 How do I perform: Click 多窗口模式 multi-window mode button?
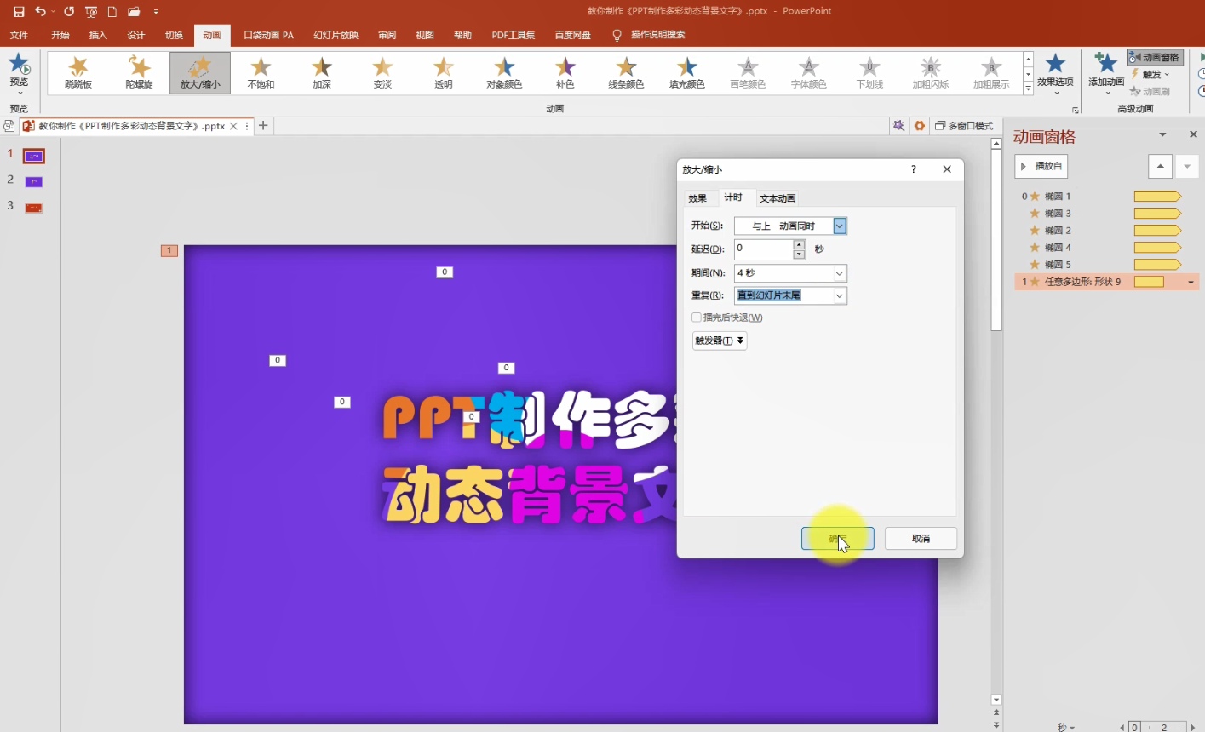[x=964, y=126]
